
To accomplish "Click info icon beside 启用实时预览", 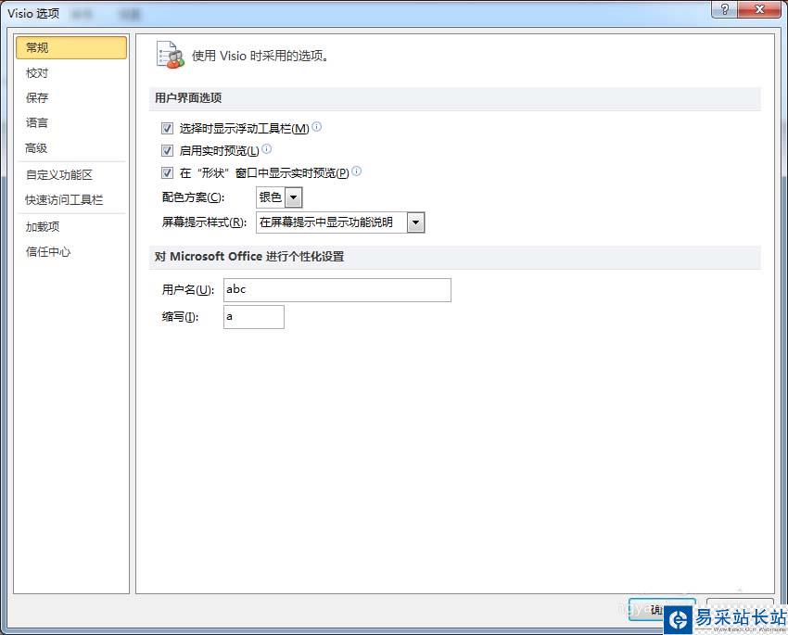I will [267, 148].
